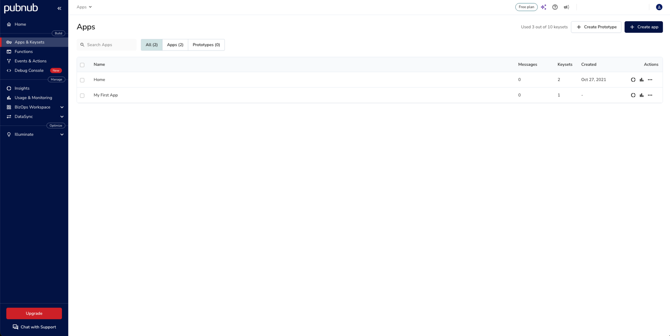This screenshot has width=670, height=336.
Task: Open more actions for My First App
Action: pyautogui.click(x=650, y=95)
